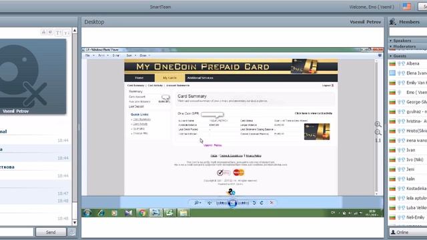Click the Vsemil Petrov video thumbnail

point(33,77)
